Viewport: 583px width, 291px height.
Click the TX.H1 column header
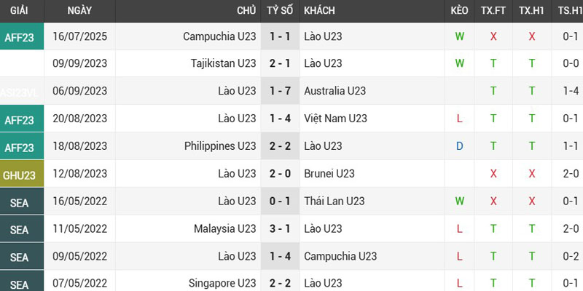click(532, 11)
